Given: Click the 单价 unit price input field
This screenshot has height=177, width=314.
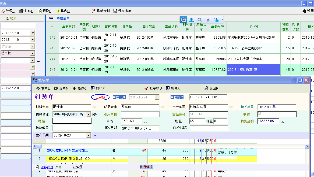Looking at the screenshot, I should pyautogui.click(x=131, y=121).
